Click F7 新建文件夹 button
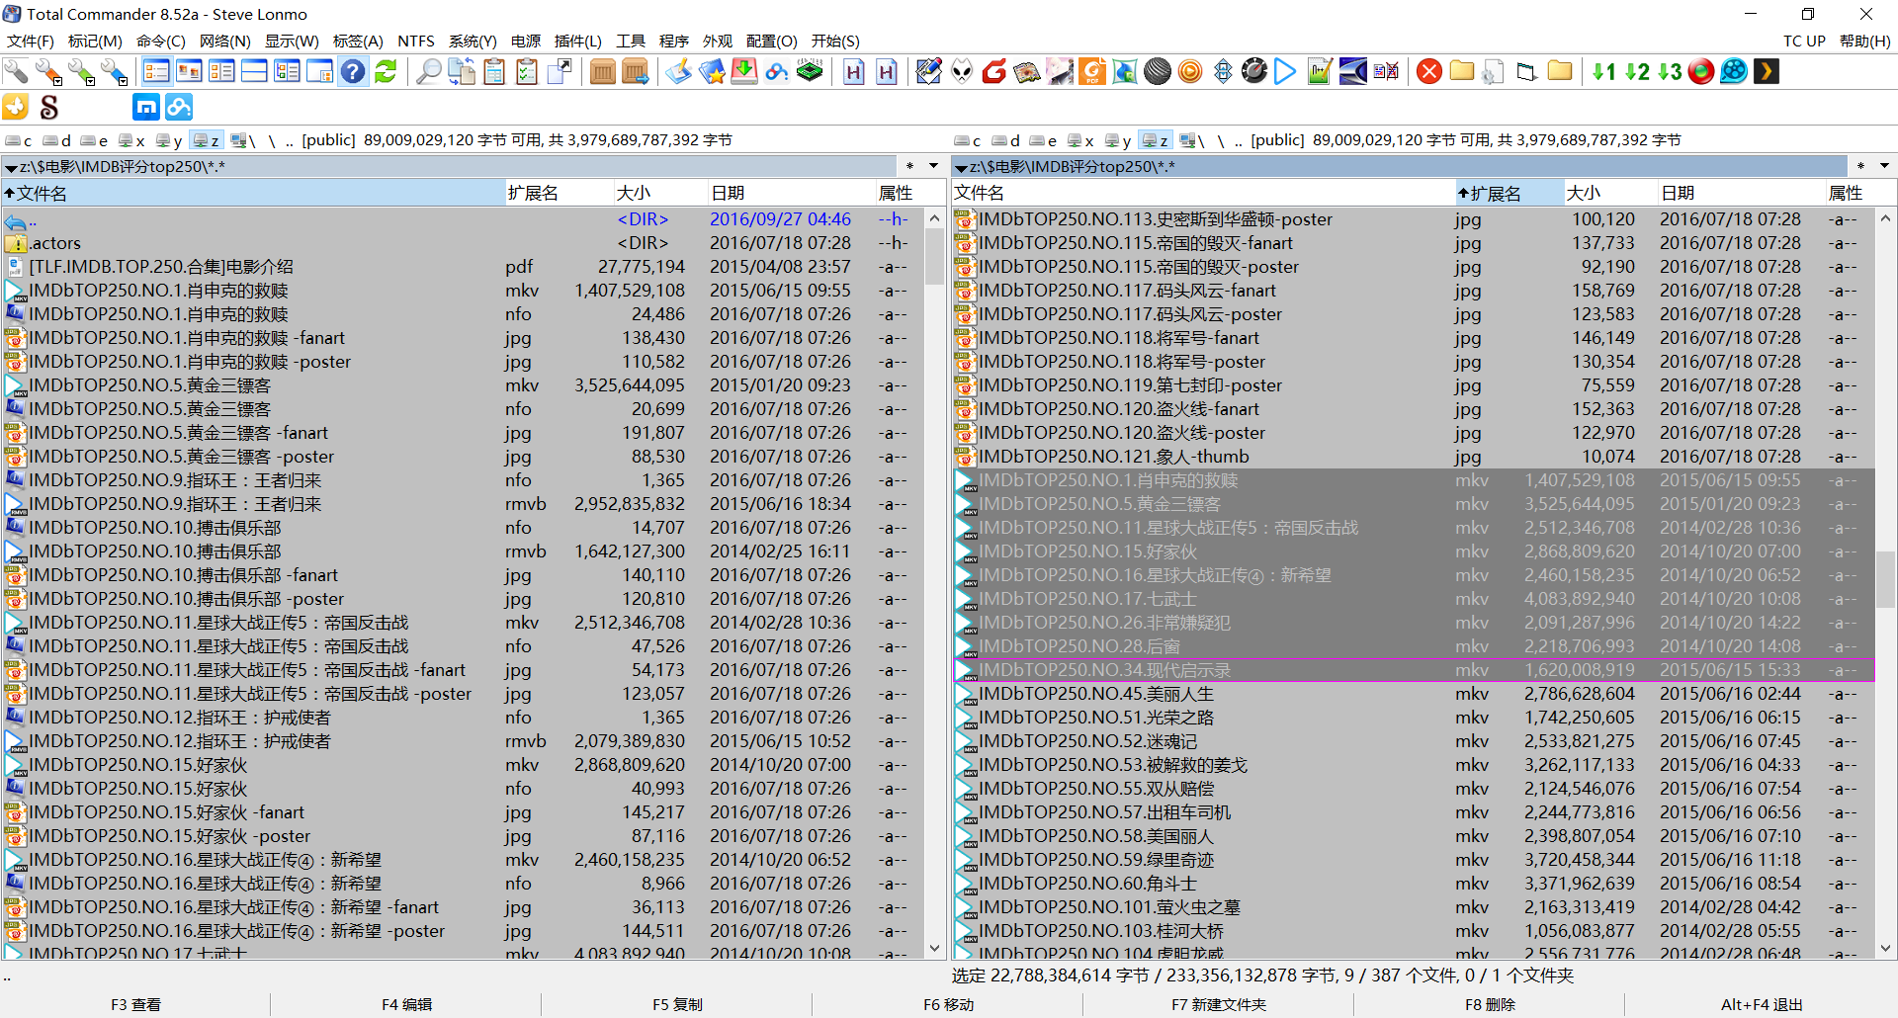 tap(1219, 1004)
